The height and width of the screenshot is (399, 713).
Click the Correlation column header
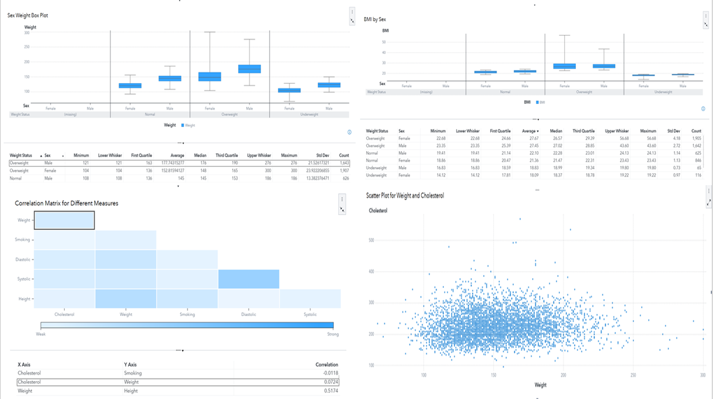pos(326,365)
